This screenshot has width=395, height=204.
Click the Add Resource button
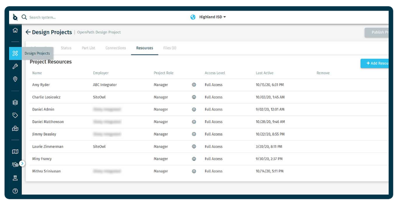coord(375,63)
